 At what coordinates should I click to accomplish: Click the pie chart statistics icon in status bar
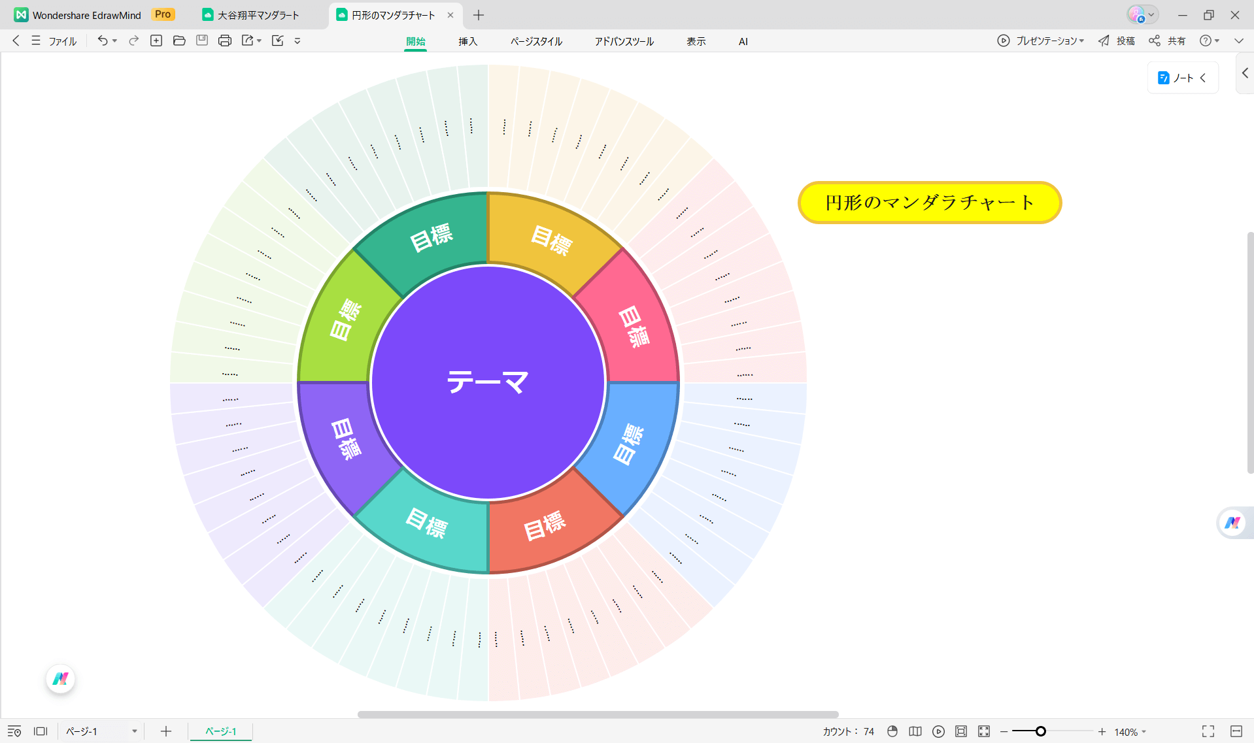coord(892,731)
